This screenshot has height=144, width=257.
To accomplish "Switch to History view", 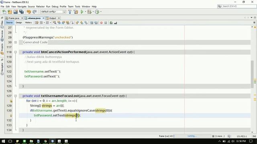I will click(29, 22).
